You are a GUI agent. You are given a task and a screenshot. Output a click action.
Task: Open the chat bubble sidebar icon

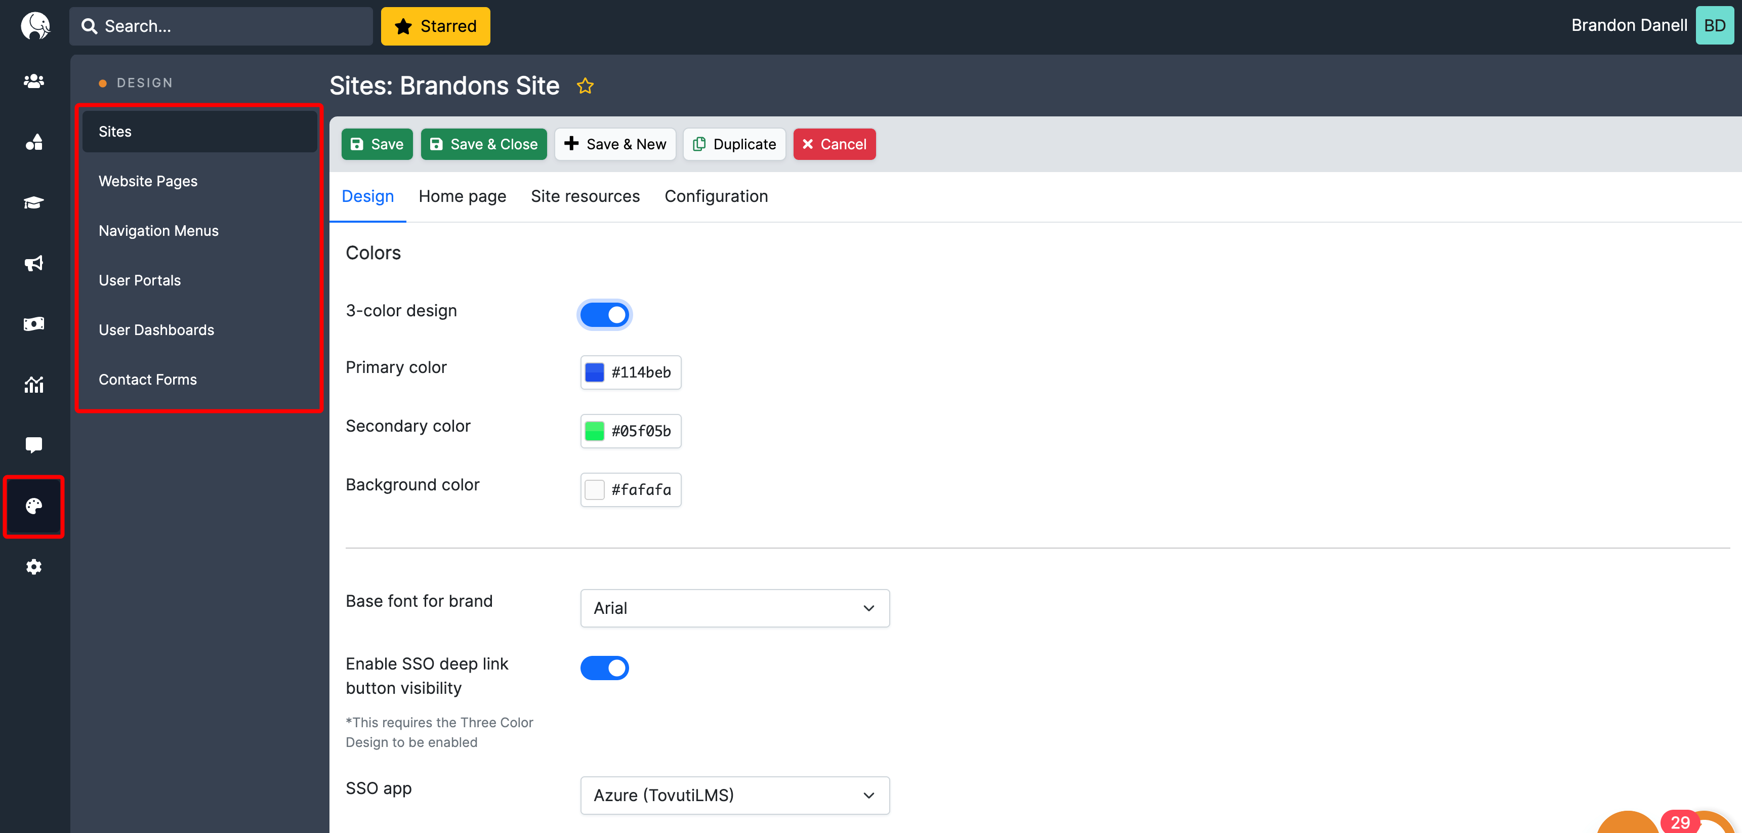34,445
